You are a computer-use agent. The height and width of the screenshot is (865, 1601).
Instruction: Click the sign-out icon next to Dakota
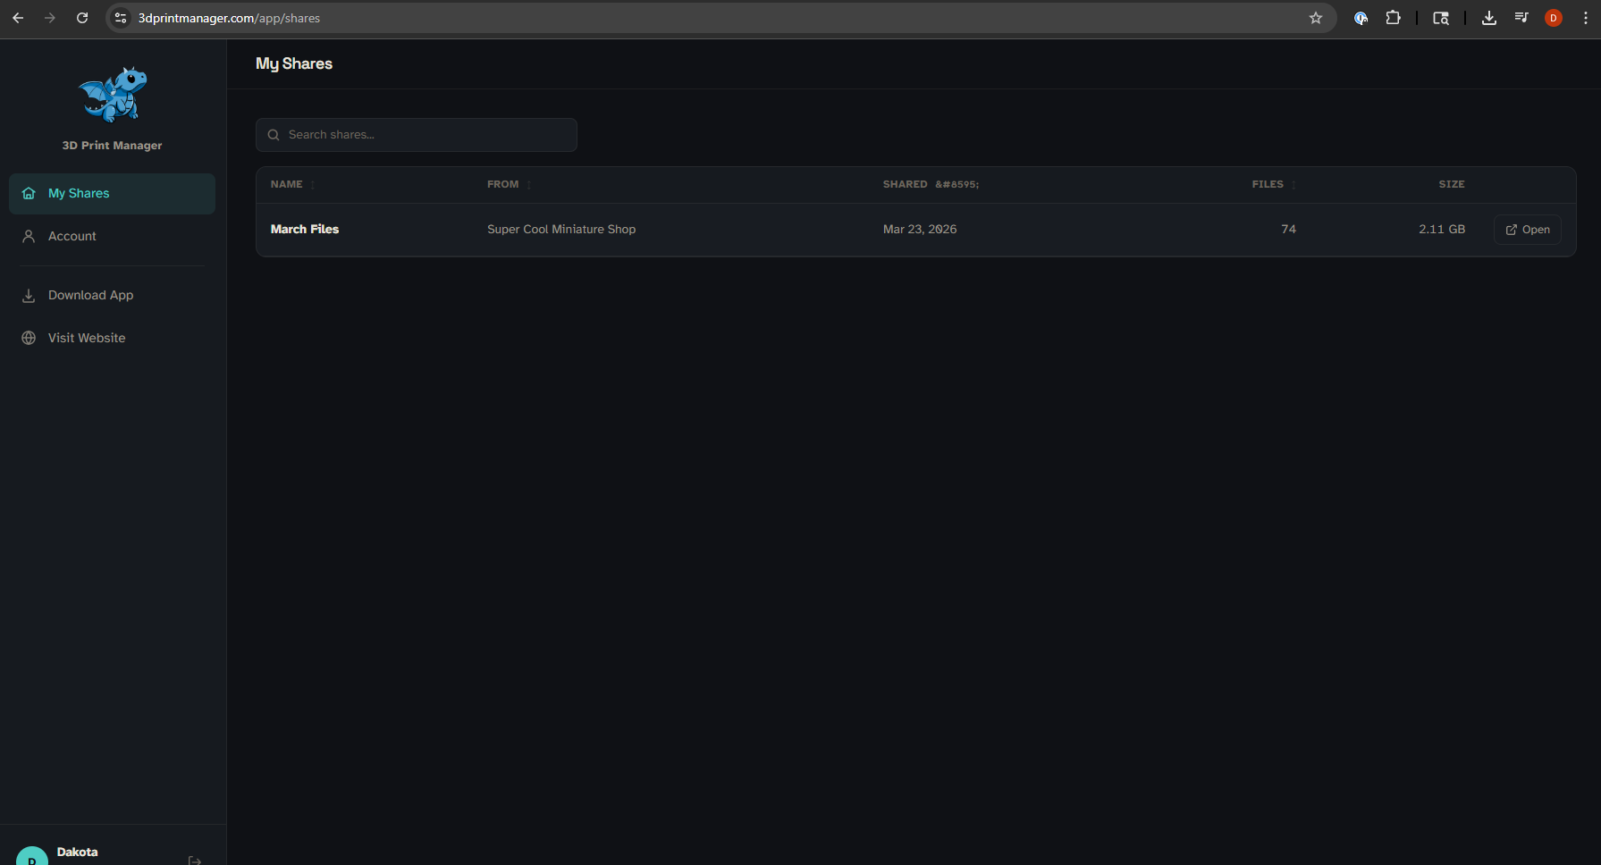pyautogui.click(x=194, y=859)
